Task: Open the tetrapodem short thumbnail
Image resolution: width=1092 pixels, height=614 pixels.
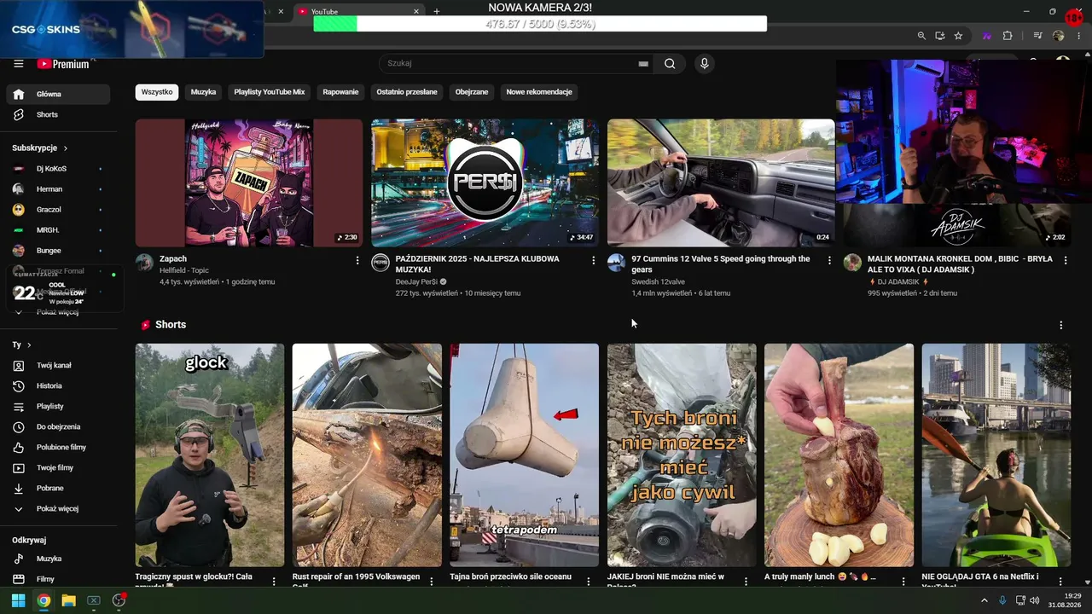Action: tap(525, 455)
